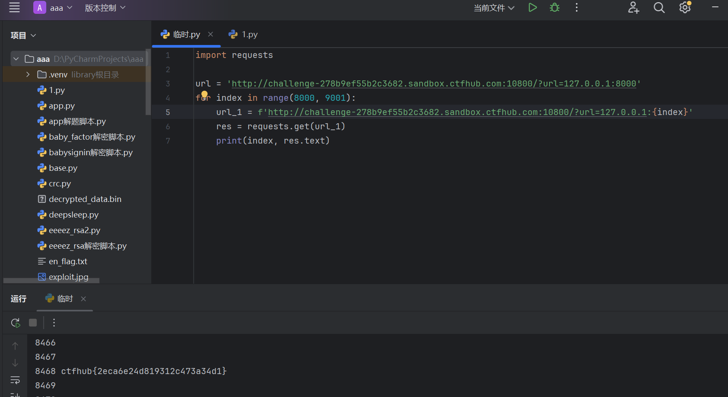Viewport: 728px width, 397px height.
Task: Click console output line 8466
Action: (x=45, y=343)
